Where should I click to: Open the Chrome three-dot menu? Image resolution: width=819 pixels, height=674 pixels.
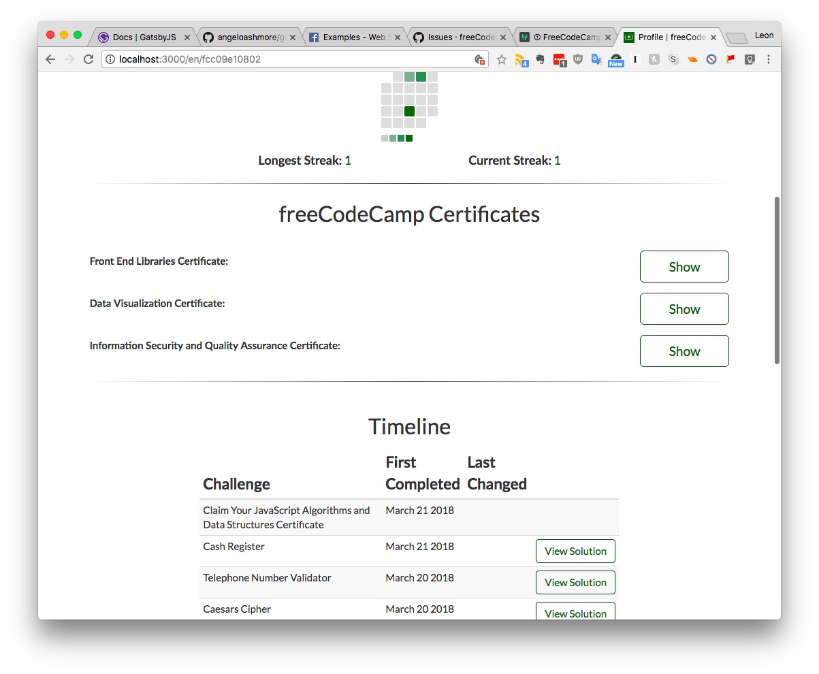pyautogui.click(x=769, y=59)
